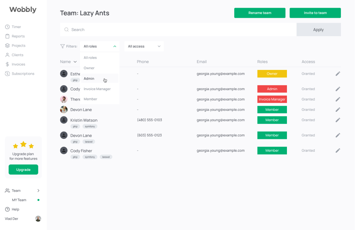Go to Projects in the sidebar
Viewport: 355px width, 230px height.
coord(15,45)
